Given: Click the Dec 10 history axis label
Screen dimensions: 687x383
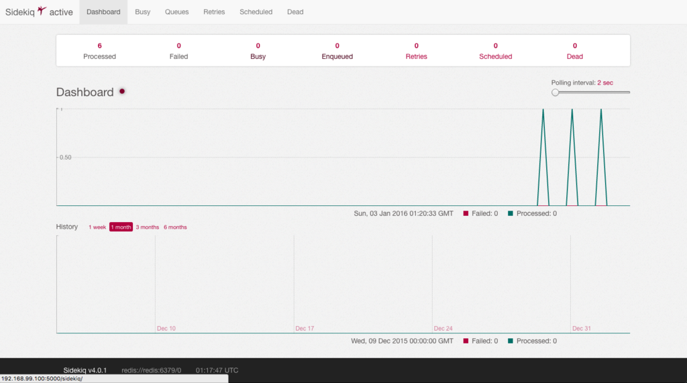Looking at the screenshot, I should coord(166,328).
